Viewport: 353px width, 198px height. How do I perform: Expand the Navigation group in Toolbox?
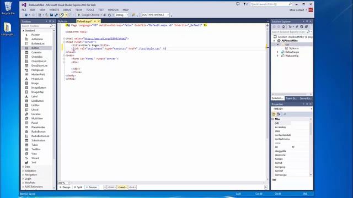pyautogui.click(x=23, y=175)
